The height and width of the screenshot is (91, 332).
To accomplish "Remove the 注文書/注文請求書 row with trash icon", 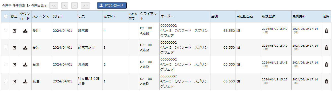I will coord(326,81).
